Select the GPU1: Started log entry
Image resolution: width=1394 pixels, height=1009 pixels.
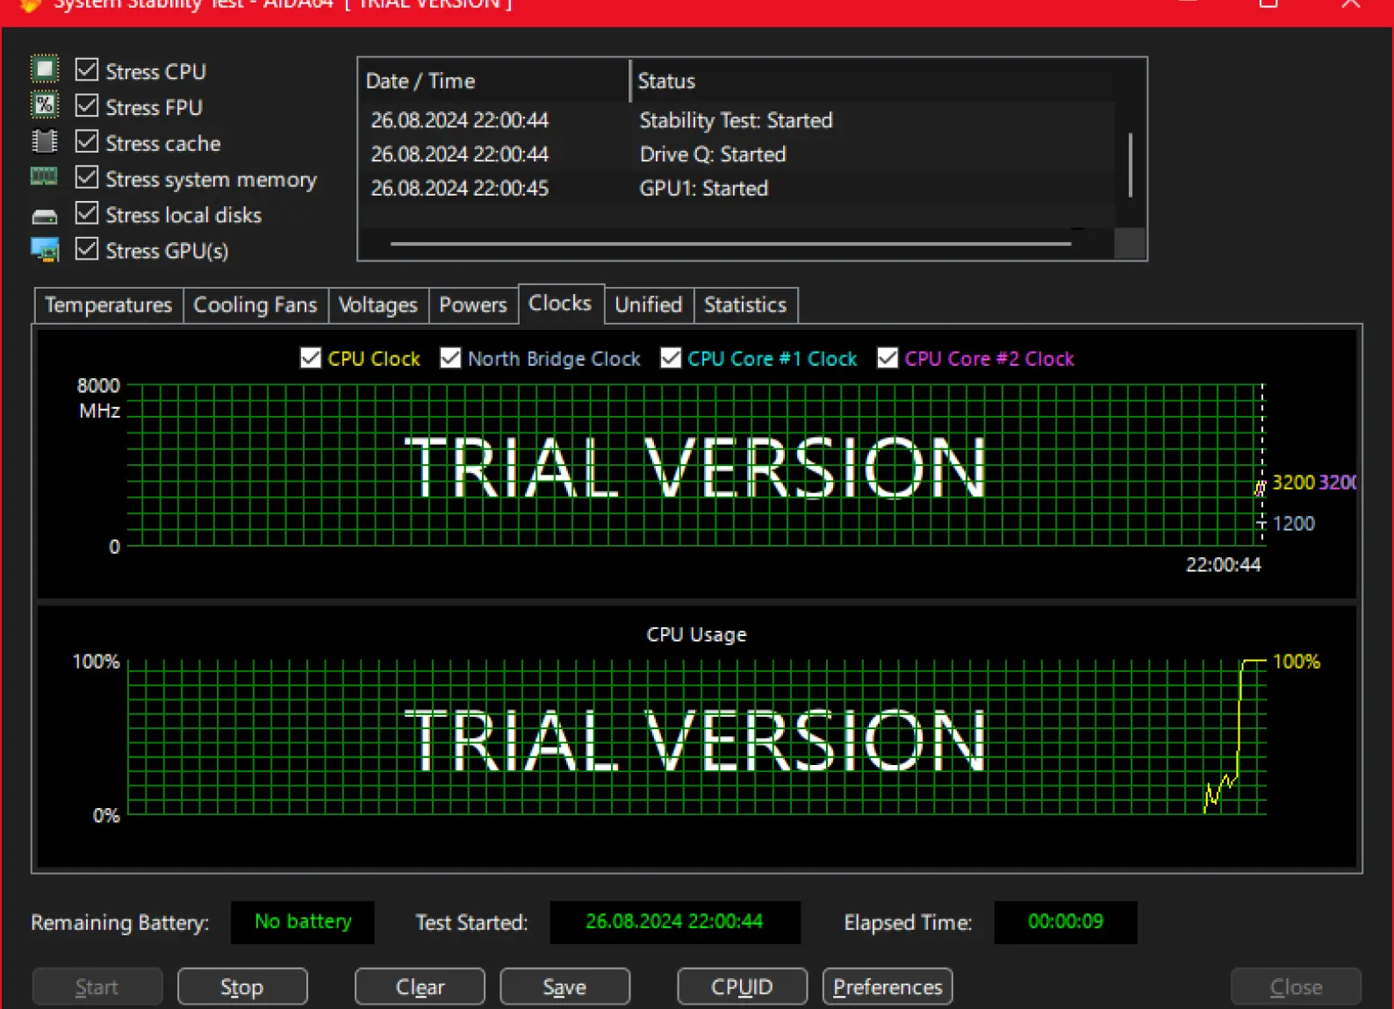[x=703, y=189]
